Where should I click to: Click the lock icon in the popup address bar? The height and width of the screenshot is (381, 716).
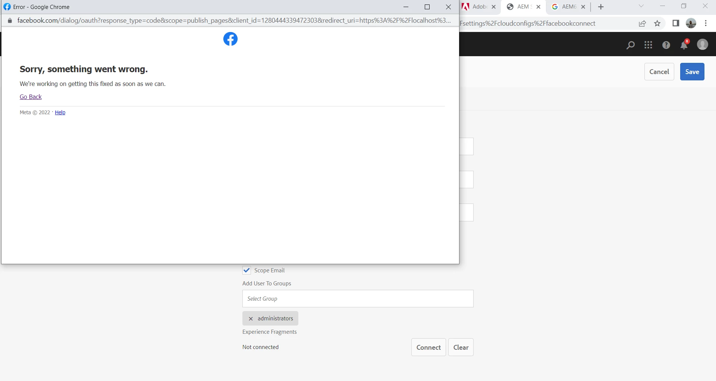tap(10, 21)
